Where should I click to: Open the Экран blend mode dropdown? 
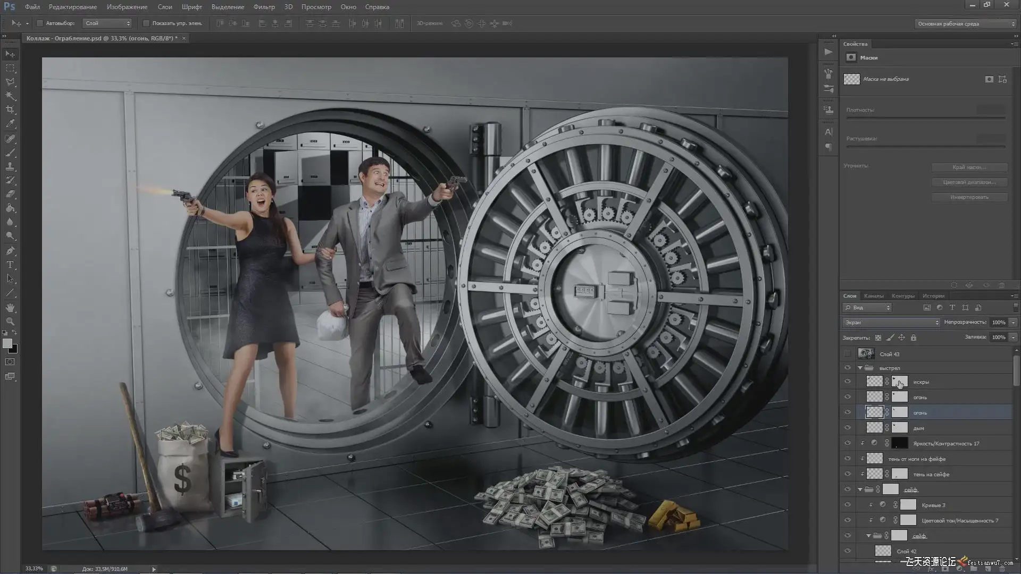[891, 323]
